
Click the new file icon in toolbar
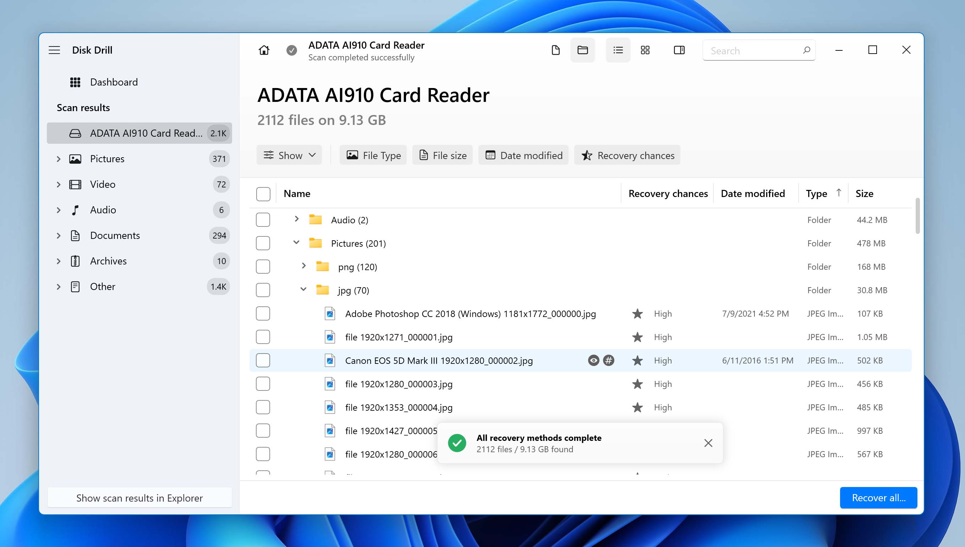[x=555, y=50]
